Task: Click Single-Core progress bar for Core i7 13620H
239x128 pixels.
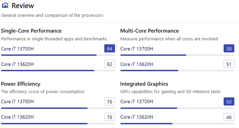Action: coord(58,71)
